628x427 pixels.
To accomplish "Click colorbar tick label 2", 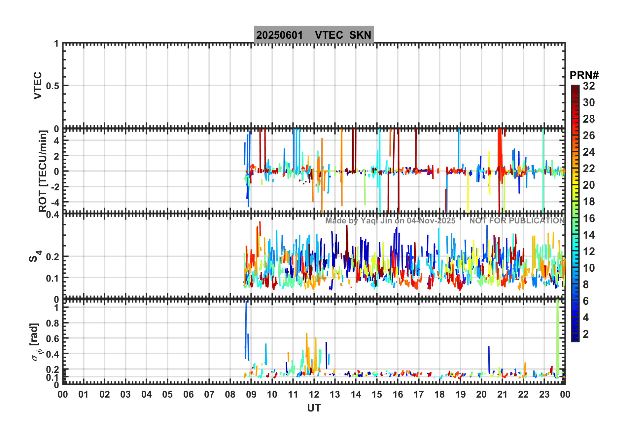I will (586, 334).
